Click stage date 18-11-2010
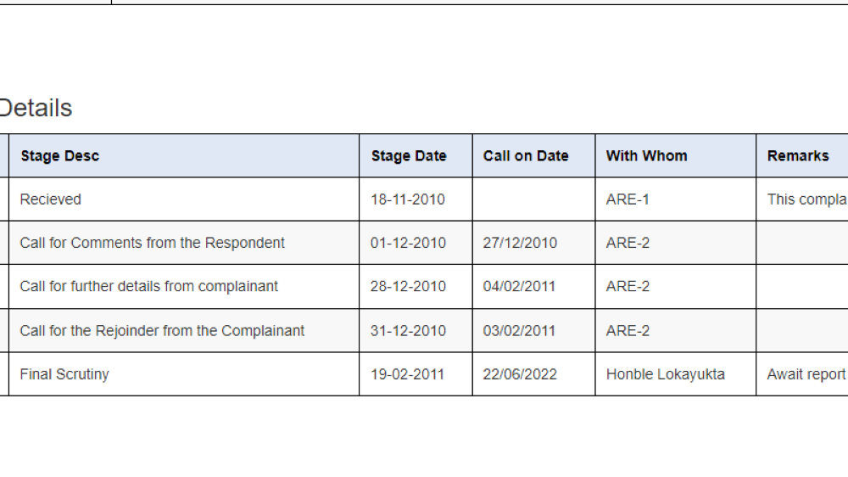 pyautogui.click(x=408, y=199)
